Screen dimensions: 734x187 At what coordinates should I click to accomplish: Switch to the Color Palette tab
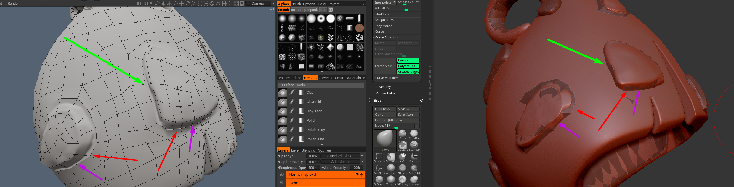(329, 4)
